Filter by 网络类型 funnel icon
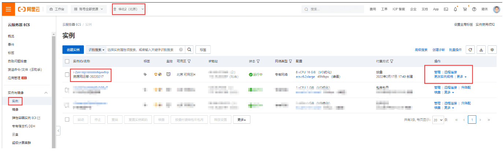The height and width of the screenshot is (153, 503). click(290, 61)
